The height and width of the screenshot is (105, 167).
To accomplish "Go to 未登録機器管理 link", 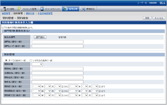I will pyautogui.click(x=45, y=13).
